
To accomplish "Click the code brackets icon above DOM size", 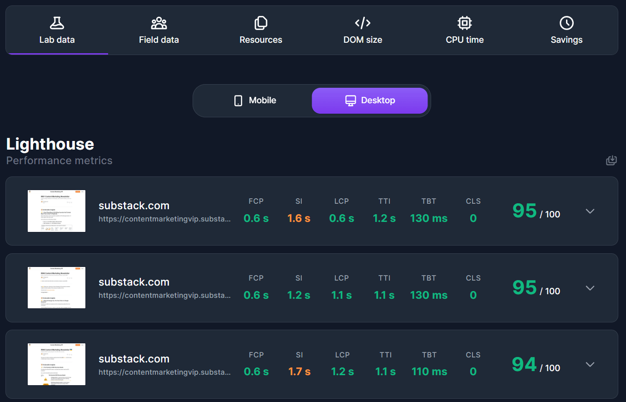I will pyautogui.click(x=363, y=23).
